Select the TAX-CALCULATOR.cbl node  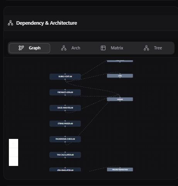65,155
